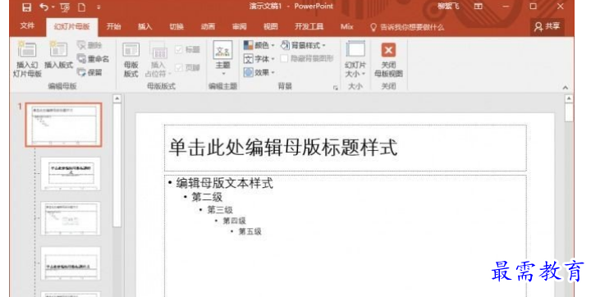Open the 背景样式 dropdown

(x=303, y=45)
